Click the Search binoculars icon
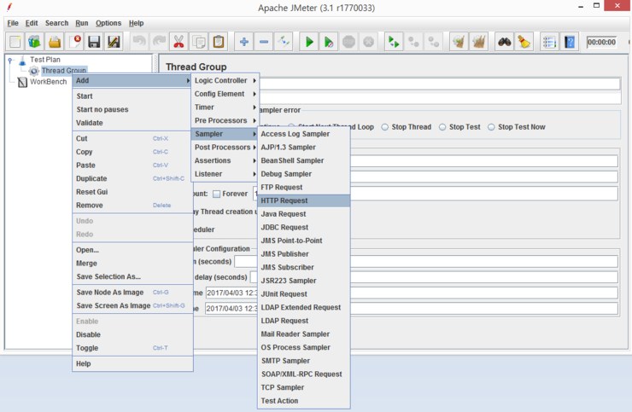Viewport: 632px width, 412px height. (x=504, y=42)
